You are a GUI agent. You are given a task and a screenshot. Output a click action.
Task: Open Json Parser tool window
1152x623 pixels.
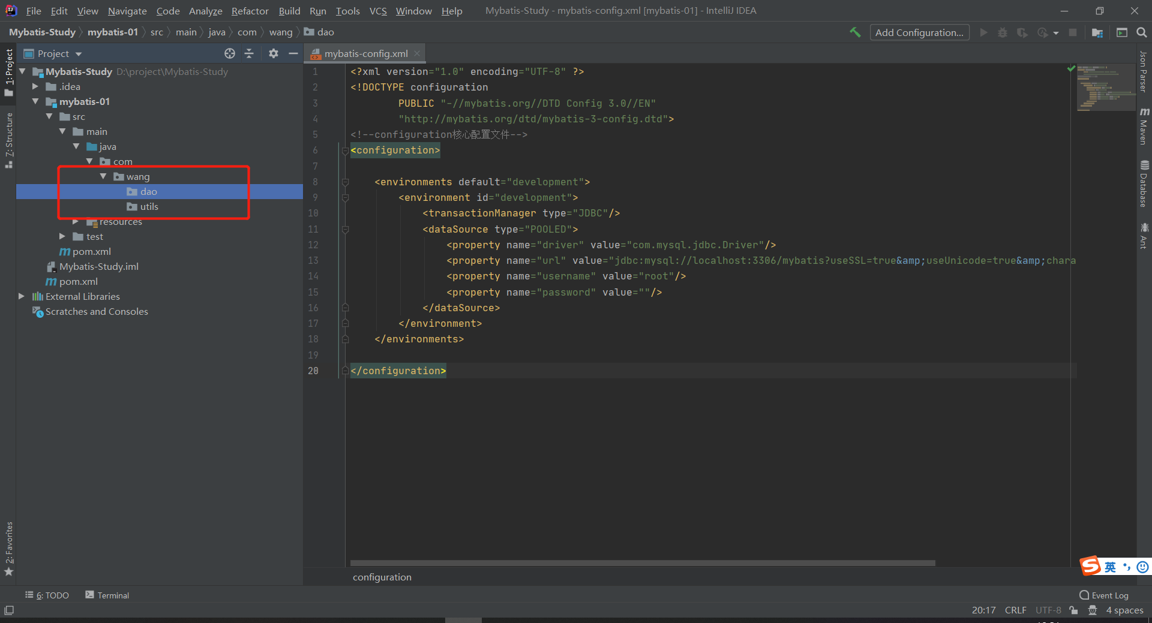point(1144,71)
